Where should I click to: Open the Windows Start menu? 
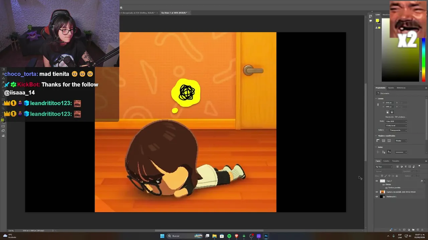(162, 236)
